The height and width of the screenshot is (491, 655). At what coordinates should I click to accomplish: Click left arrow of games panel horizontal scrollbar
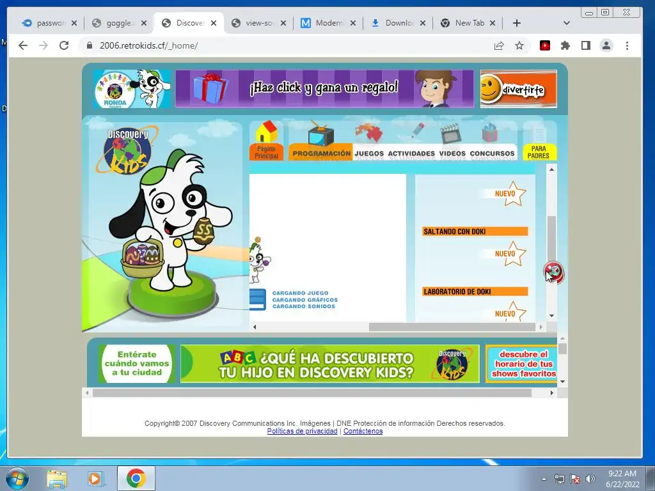point(255,327)
